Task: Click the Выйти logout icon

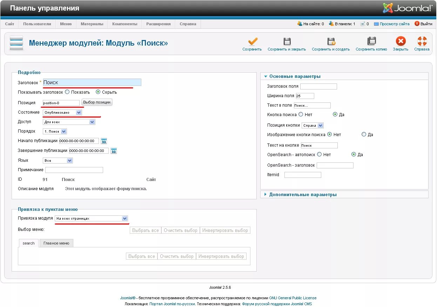Action: click(x=417, y=24)
